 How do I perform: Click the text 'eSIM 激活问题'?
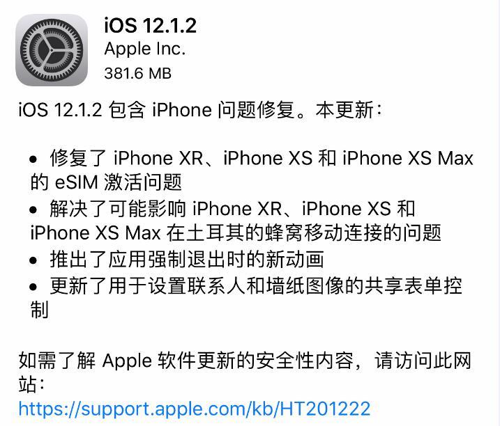pyautogui.click(x=119, y=182)
